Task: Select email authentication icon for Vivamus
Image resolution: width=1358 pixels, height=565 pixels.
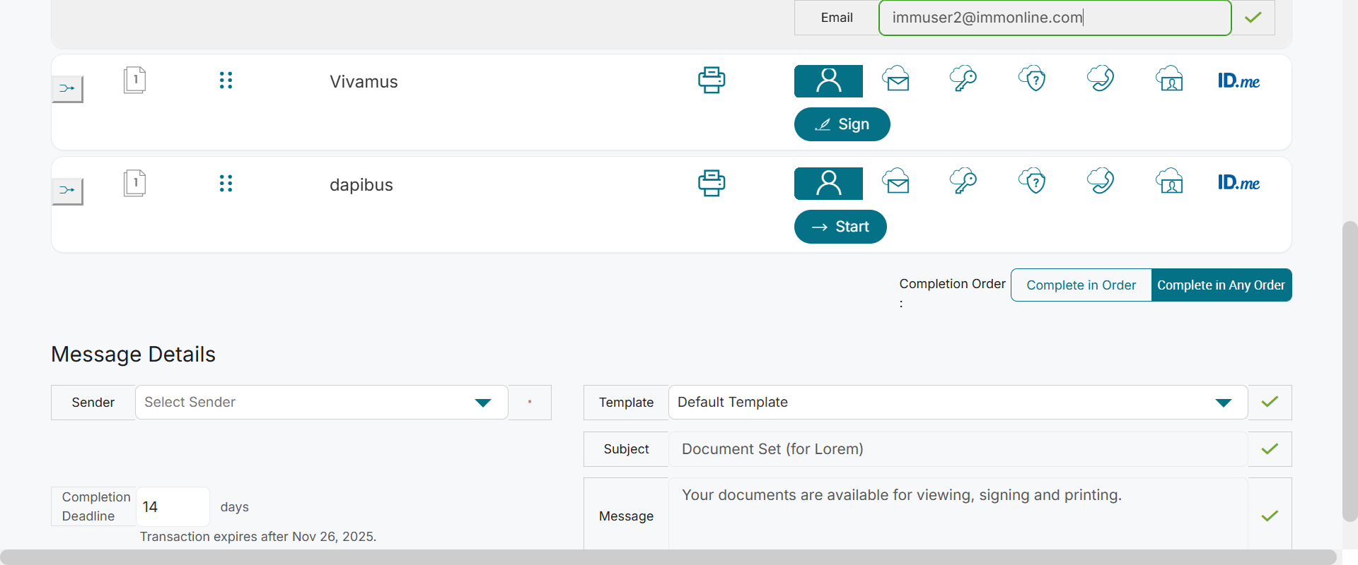Action: click(896, 79)
